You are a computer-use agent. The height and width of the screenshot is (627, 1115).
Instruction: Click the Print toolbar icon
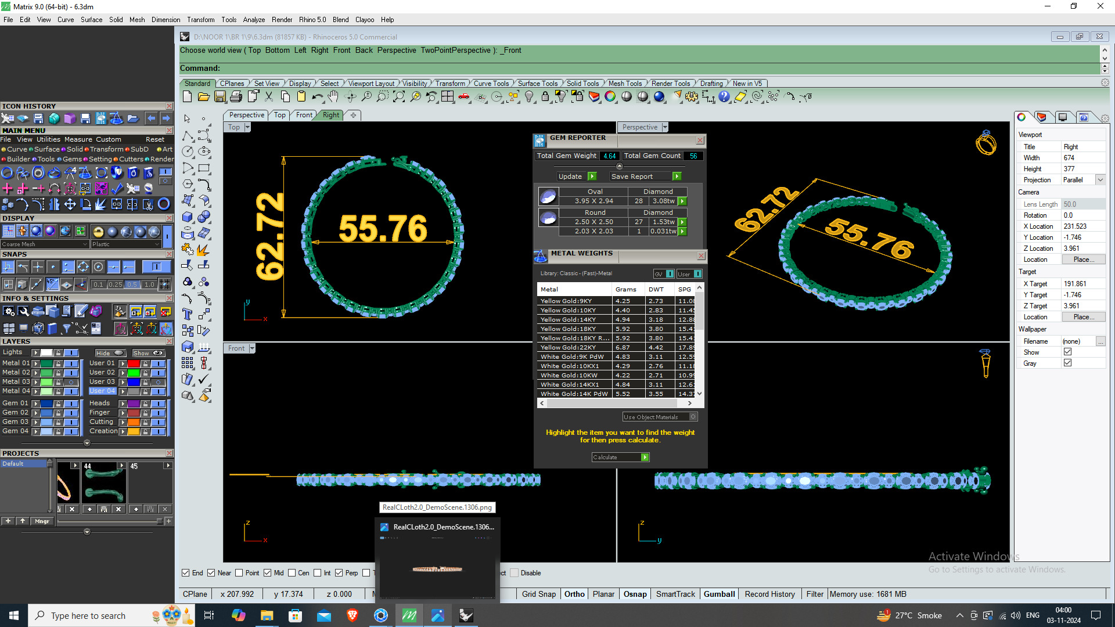[x=236, y=97]
